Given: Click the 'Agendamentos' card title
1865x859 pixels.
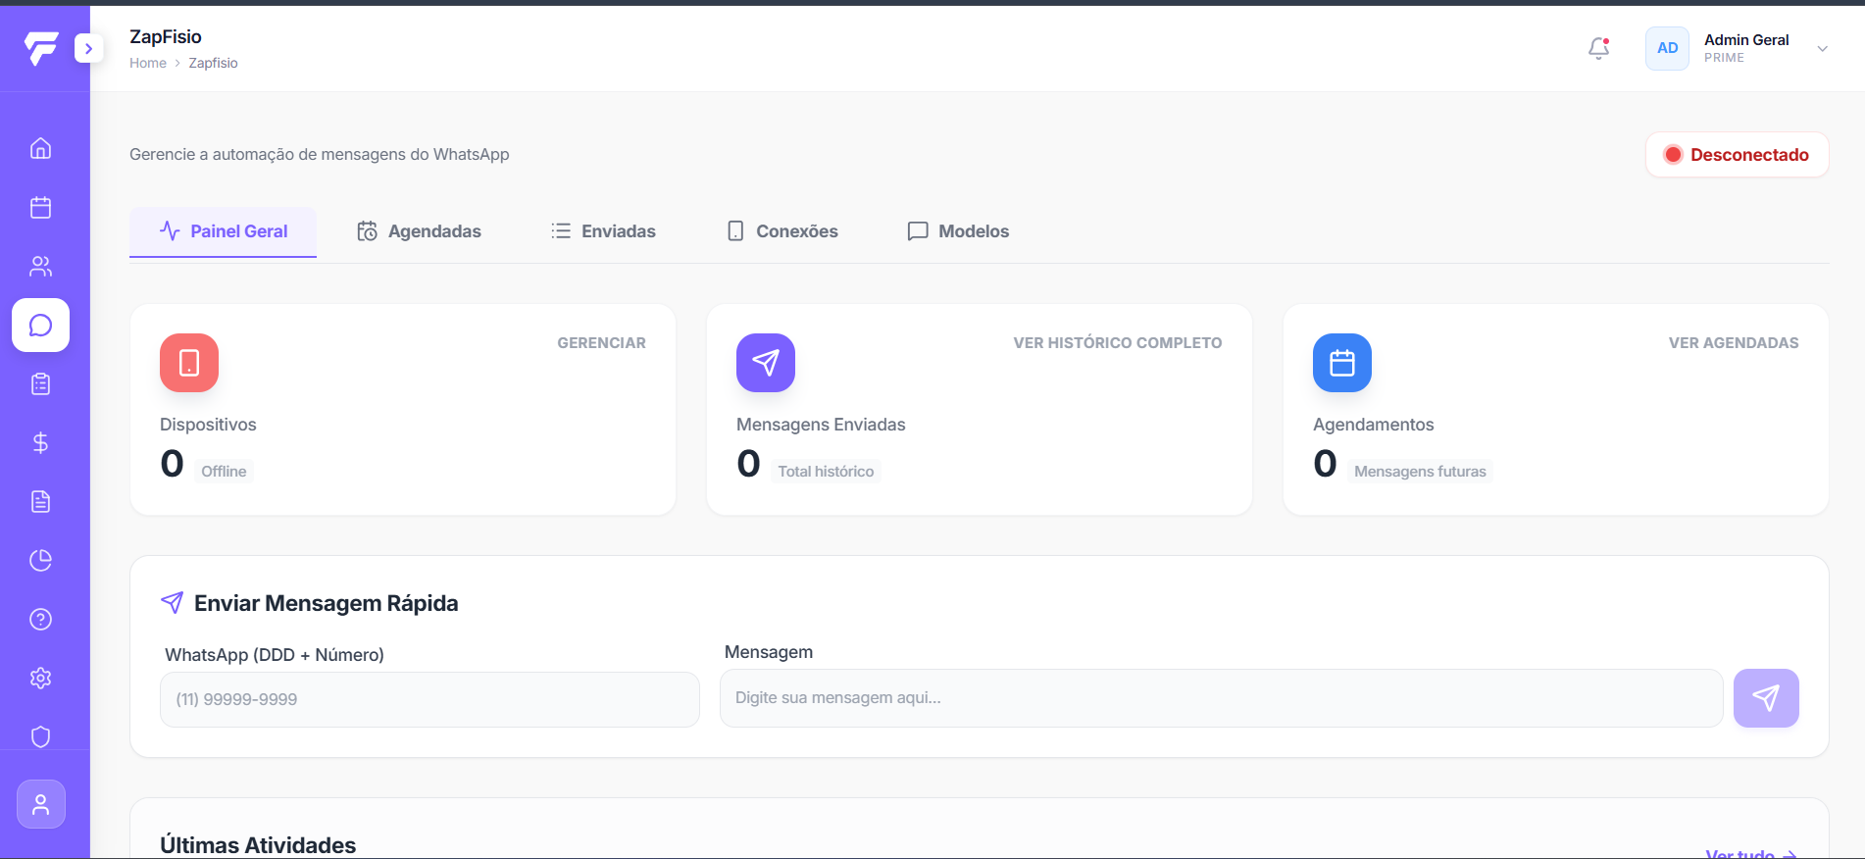Looking at the screenshot, I should 1373,425.
